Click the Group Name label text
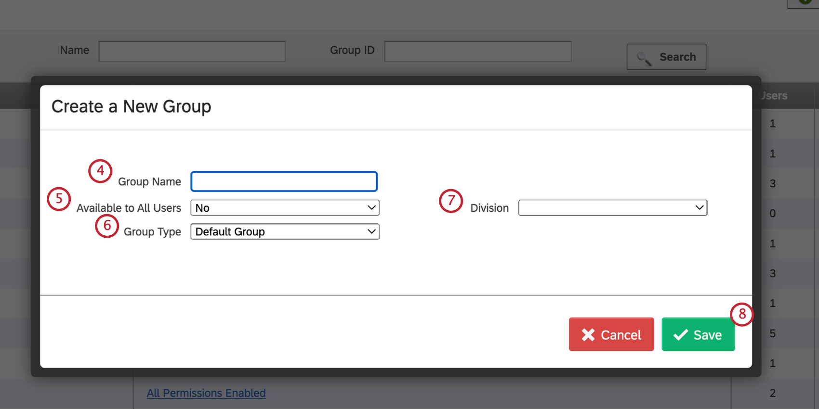Viewport: 819px width, 409px height. click(x=149, y=182)
